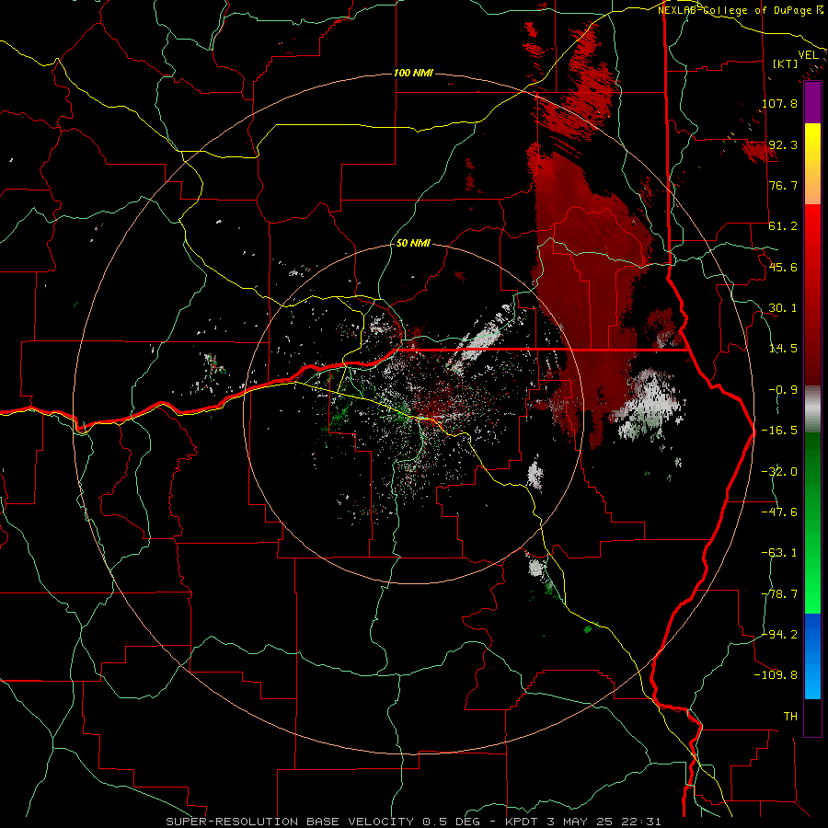Click the 61.2 velocity scale value
The width and height of the screenshot is (828, 828).
pyautogui.click(x=783, y=226)
